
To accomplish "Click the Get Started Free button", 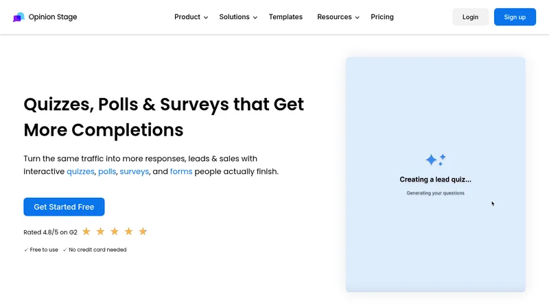I will (64, 207).
